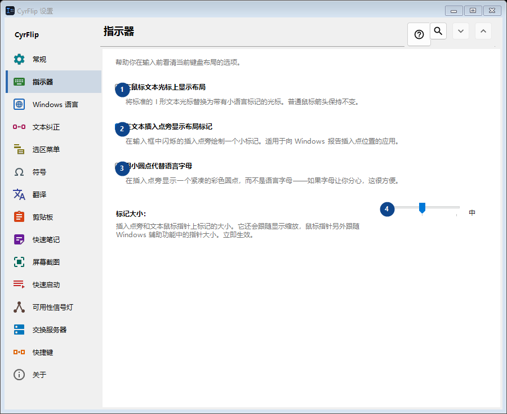Click the description starting 插入点旁和文本鼠标指针
The height and width of the screenshot is (414, 507).
coord(238,230)
